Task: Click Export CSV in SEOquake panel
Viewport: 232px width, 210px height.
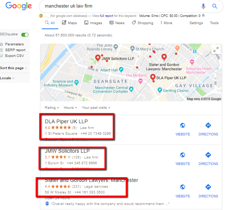Action: tap(14, 56)
